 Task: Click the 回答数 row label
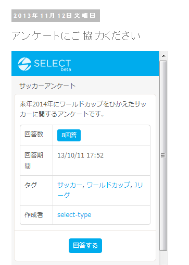(x=34, y=134)
